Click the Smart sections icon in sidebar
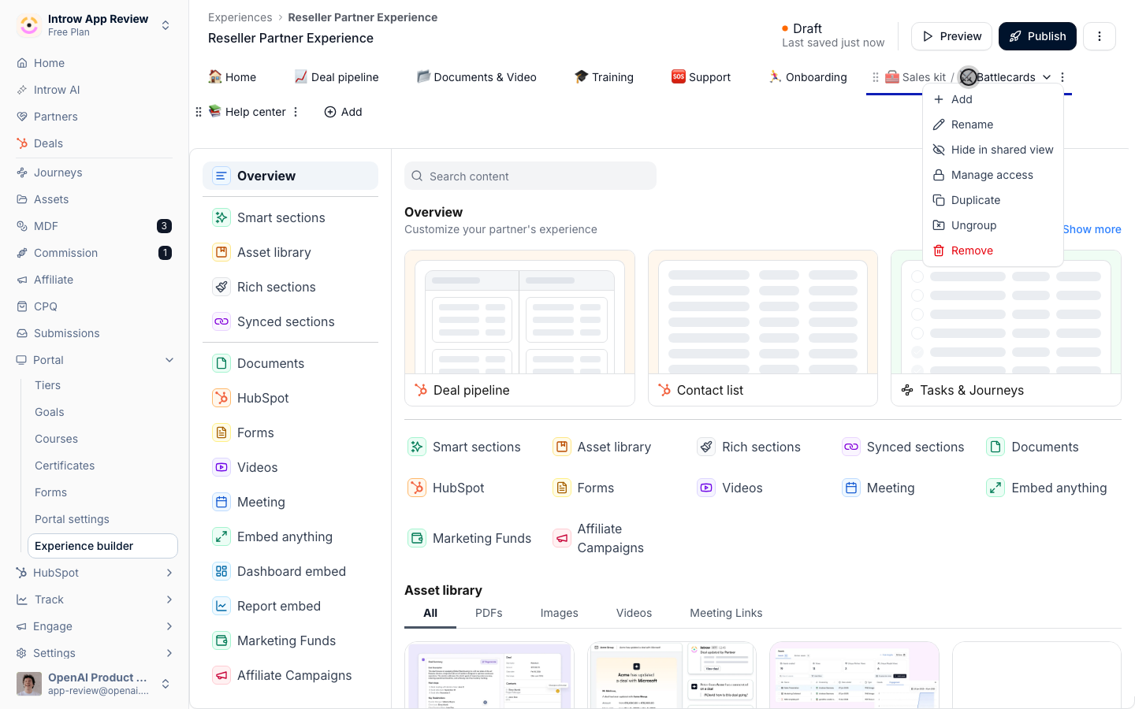Screen dimensions: 1135x709 (221, 217)
